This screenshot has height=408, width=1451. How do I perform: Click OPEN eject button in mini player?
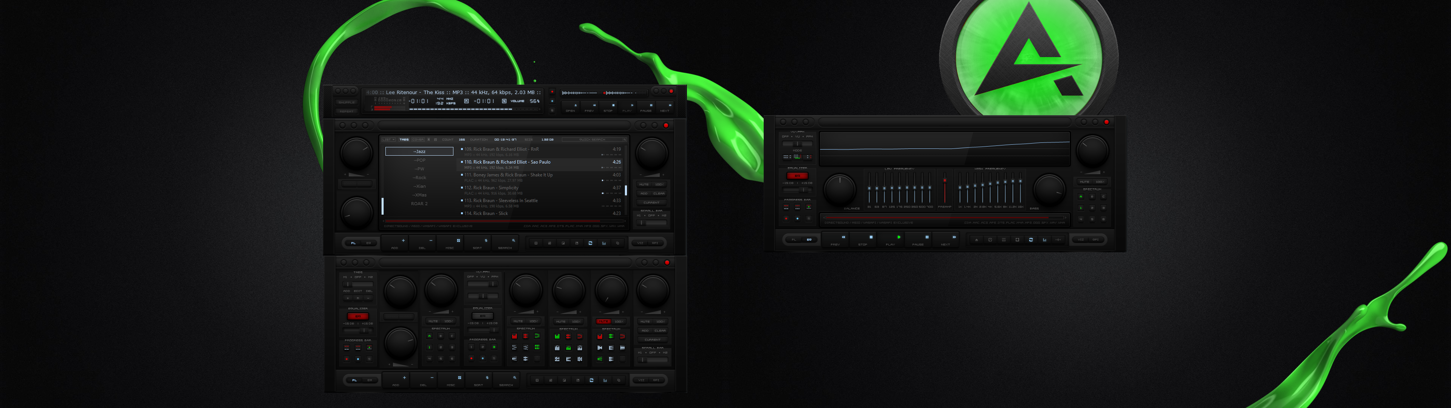(x=571, y=107)
